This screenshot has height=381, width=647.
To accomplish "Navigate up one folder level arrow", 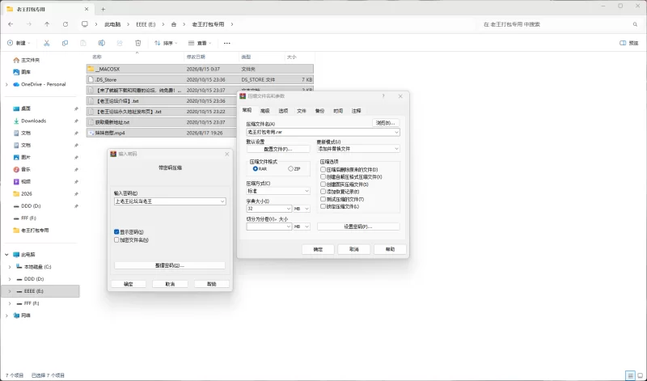I will click(47, 24).
